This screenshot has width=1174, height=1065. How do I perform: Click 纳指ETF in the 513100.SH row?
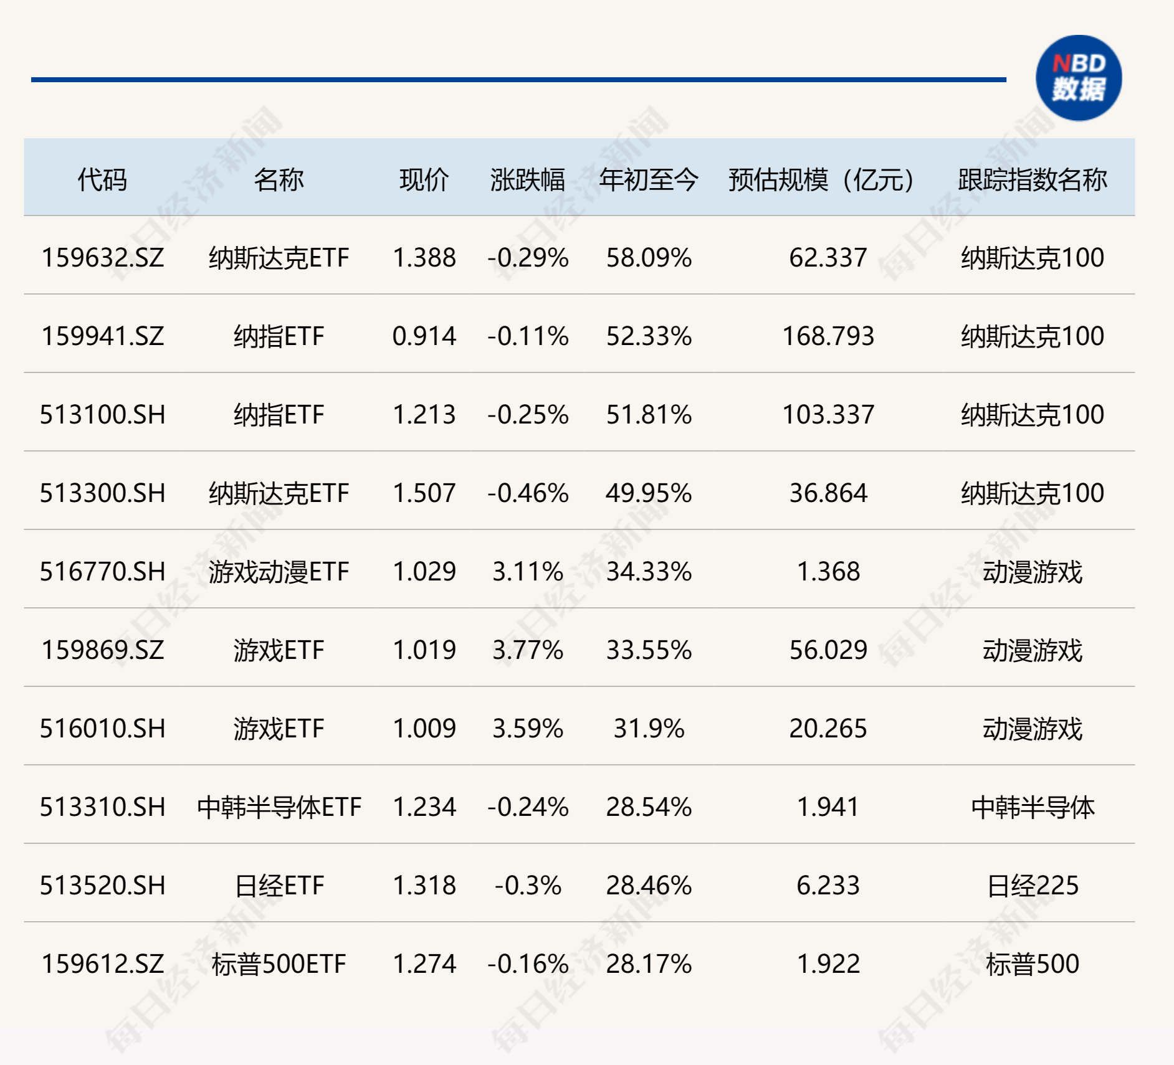(279, 415)
